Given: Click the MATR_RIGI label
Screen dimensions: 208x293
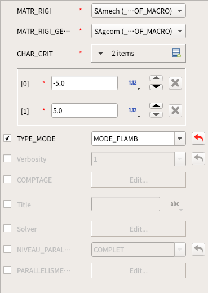Looking at the screenshot, I should pyautogui.click(x=34, y=11).
